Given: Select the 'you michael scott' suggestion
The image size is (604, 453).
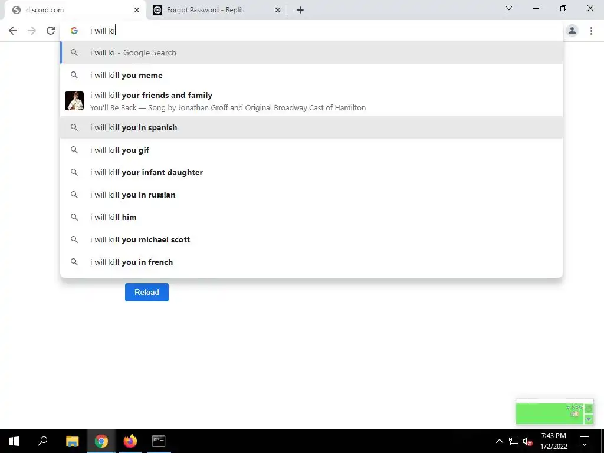Looking at the screenshot, I should [311, 239].
